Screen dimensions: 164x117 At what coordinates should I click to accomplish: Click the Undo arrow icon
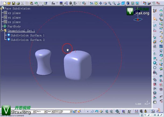(36, 3)
